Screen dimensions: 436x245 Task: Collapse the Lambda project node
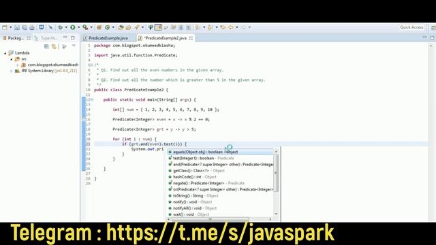pos(5,53)
